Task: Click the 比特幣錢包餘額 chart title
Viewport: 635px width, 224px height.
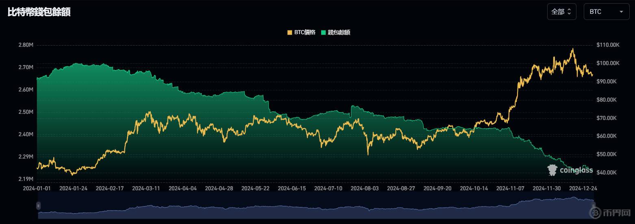Action: click(x=39, y=12)
